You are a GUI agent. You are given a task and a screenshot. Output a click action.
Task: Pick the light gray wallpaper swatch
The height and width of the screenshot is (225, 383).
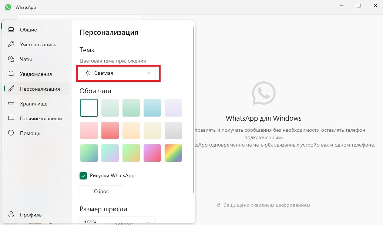pos(174,130)
